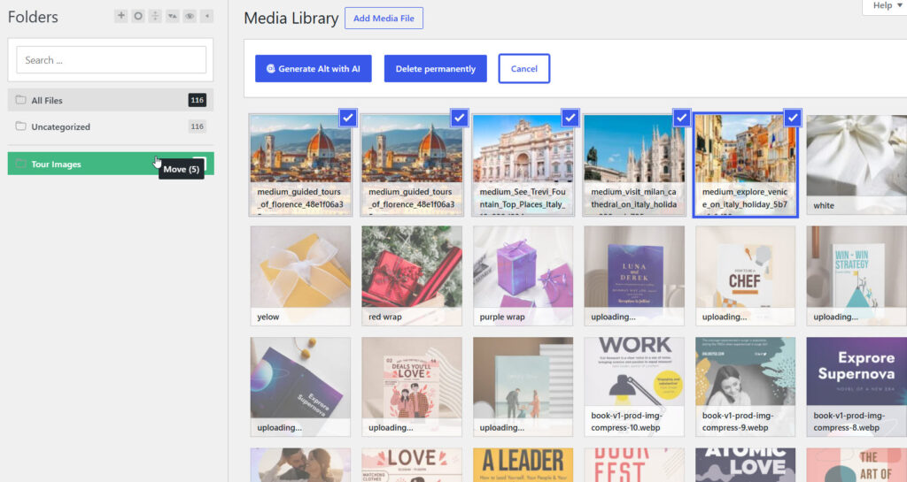Toggle the eye visibility icon in Folders toolbar
The width and height of the screenshot is (907, 482).
(x=190, y=16)
